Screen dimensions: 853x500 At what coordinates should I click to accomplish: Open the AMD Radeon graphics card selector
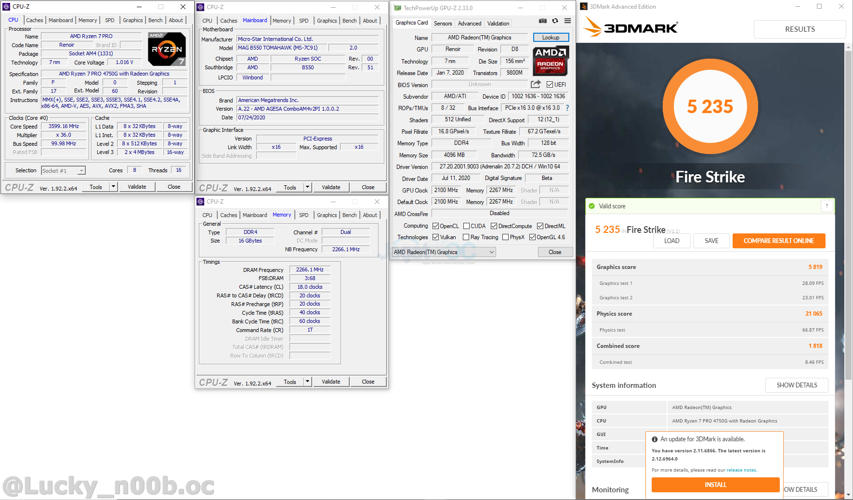444,252
